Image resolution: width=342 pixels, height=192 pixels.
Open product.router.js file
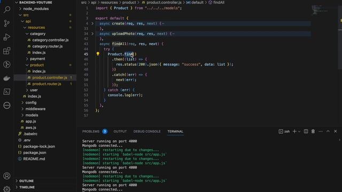[x=46, y=84]
